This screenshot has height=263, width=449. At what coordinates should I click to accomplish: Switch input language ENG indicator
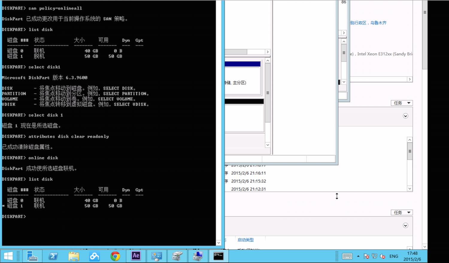[x=394, y=256]
